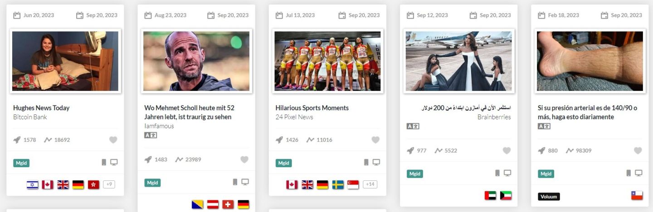
Task: Expand the +14 additional countries badge
Action: (370, 184)
